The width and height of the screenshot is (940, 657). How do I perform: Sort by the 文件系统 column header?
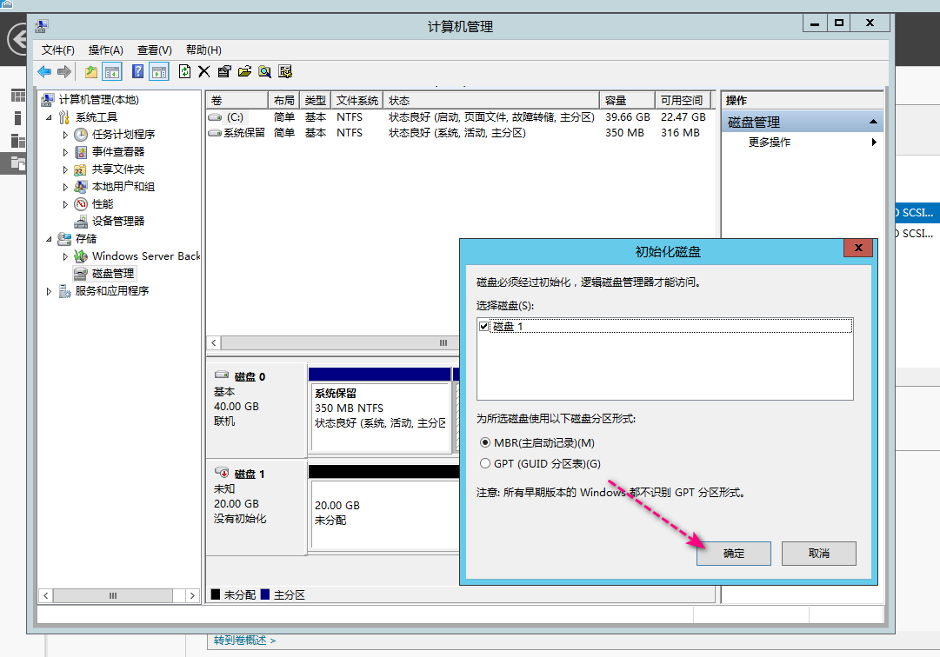pos(357,101)
